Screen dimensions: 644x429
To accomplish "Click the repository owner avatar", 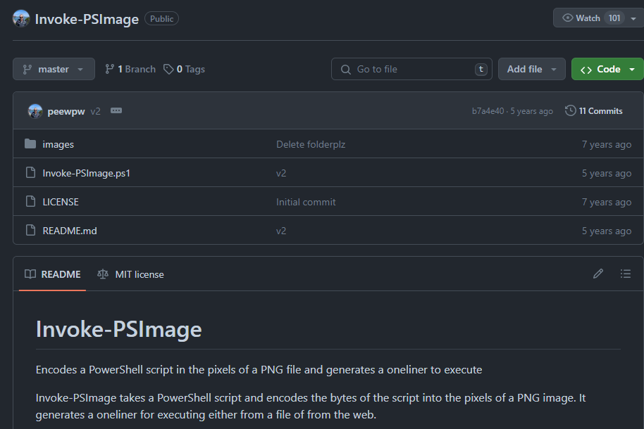I will [22, 19].
